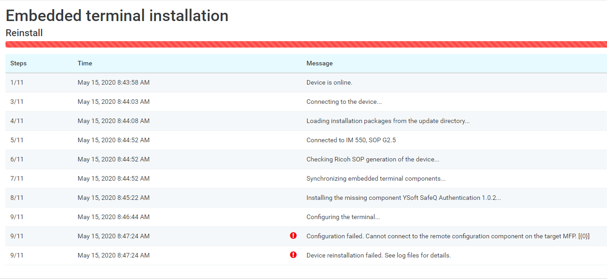This screenshot has height=279, width=607.
Task: Click the step number 1/11 cell
Action: coord(16,83)
